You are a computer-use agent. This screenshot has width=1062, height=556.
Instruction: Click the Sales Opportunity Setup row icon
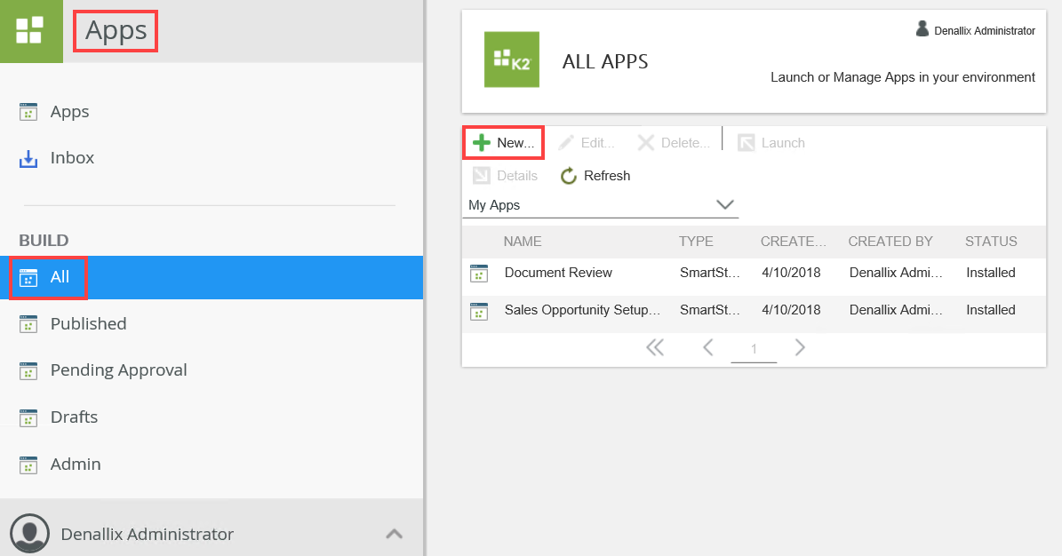(x=479, y=311)
